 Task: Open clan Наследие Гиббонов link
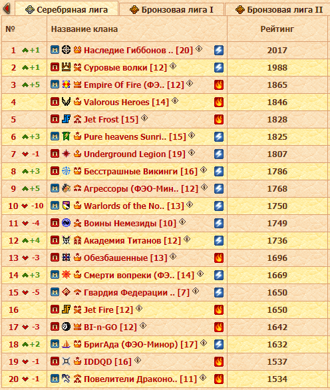(x=138, y=50)
